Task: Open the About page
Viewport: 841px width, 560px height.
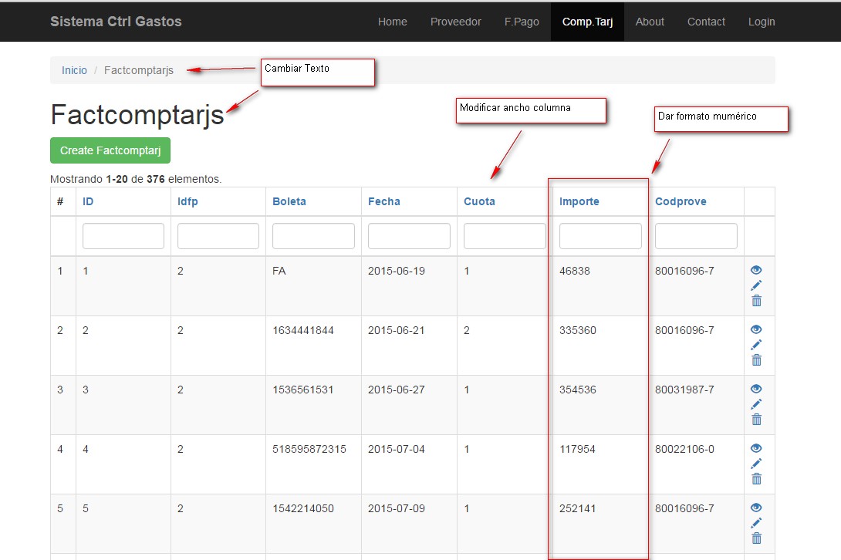Action: (650, 22)
